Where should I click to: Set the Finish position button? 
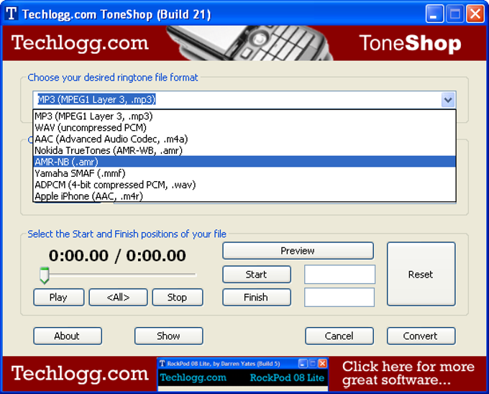coord(257,298)
